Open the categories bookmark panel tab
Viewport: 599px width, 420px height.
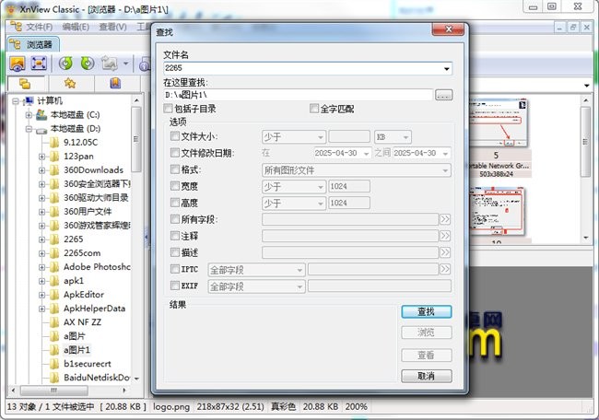click(x=114, y=84)
